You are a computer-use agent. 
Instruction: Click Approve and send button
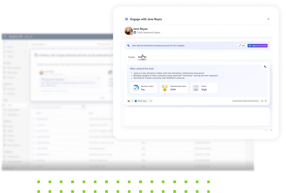pyautogui.click(x=257, y=46)
